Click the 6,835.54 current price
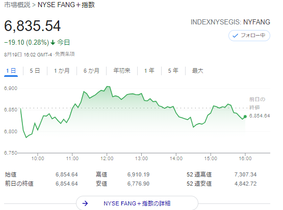The height and width of the screenshot is (210, 283). coord(33,26)
